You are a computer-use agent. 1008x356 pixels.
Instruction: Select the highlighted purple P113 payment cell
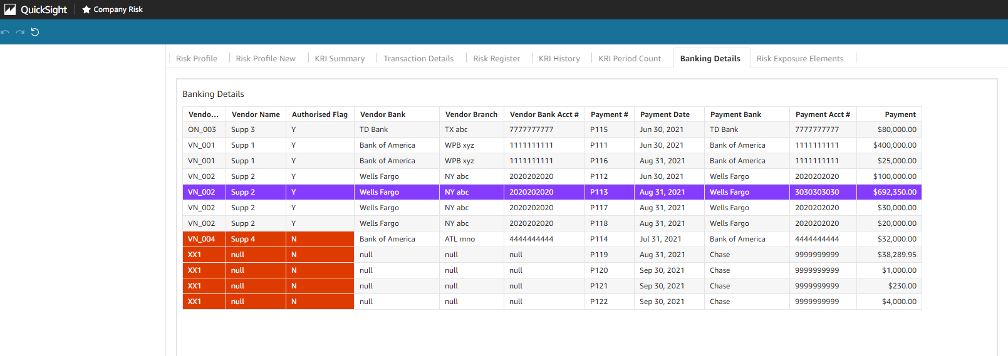click(x=599, y=192)
